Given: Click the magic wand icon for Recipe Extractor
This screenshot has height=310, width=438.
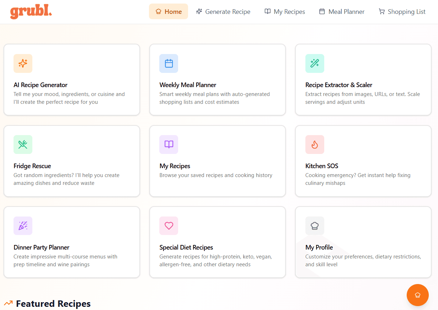Looking at the screenshot, I should pyautogui.click(x=315, y=63).
